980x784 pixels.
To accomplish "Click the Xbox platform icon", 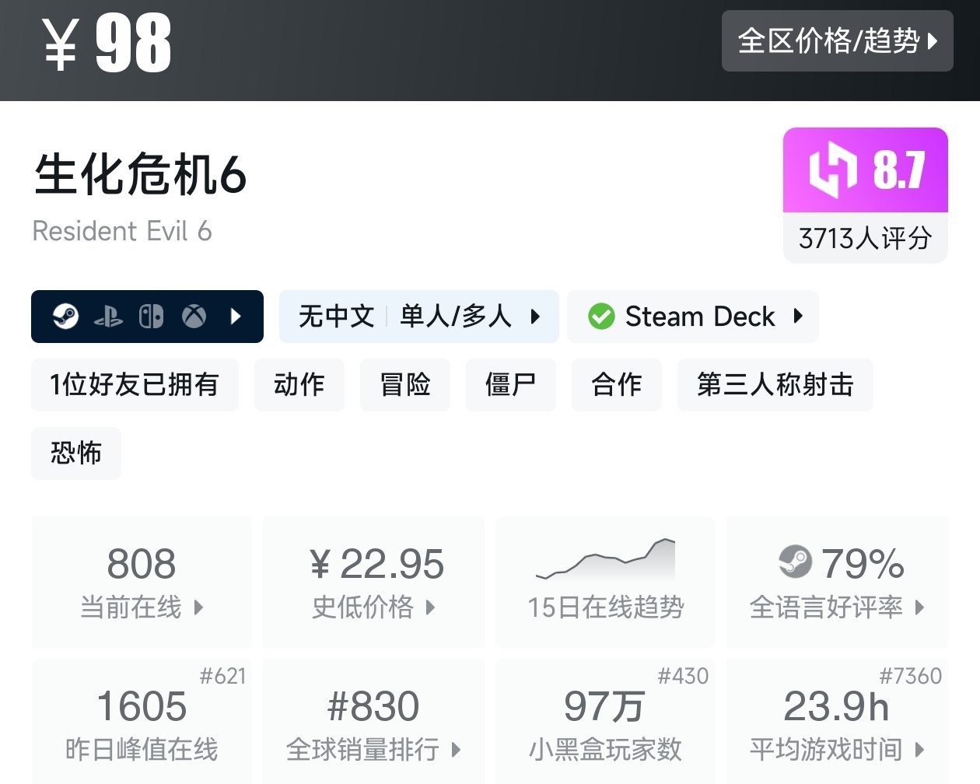I will [x=194, y=317].
